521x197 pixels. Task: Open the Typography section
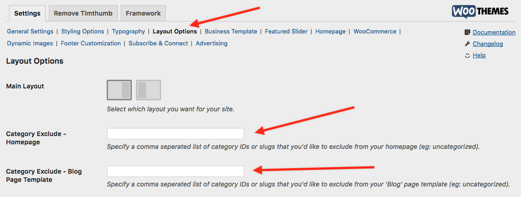(128, 32)
